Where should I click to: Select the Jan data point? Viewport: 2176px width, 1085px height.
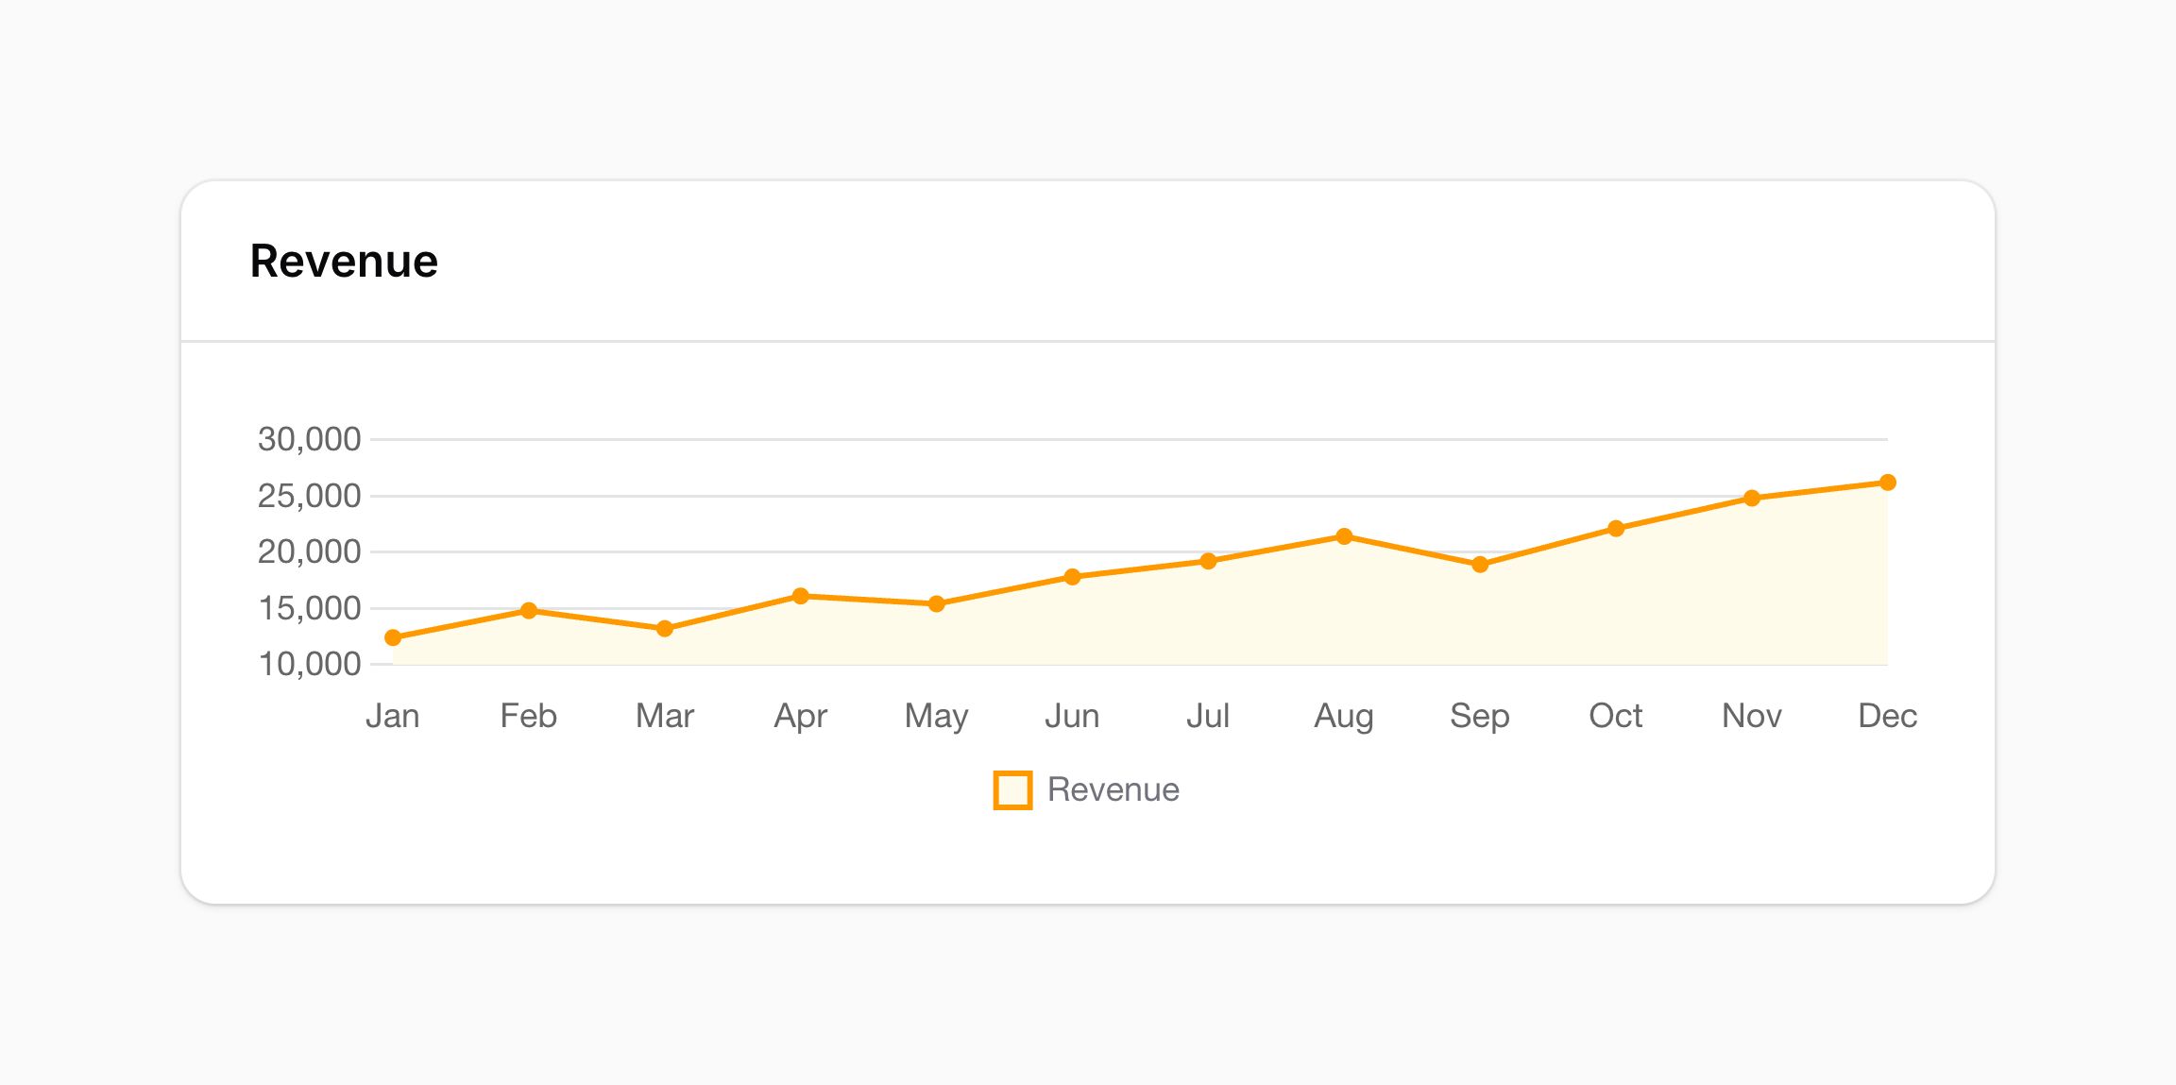click(393, 637)
